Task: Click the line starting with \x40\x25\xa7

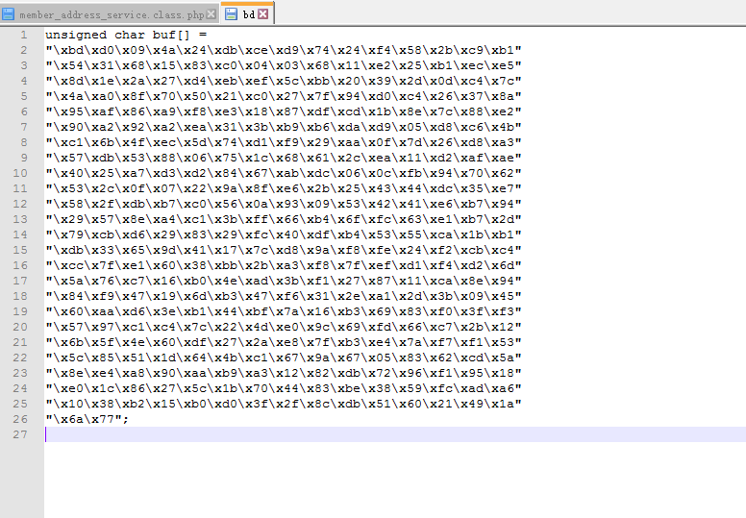Action: point(284,173)
